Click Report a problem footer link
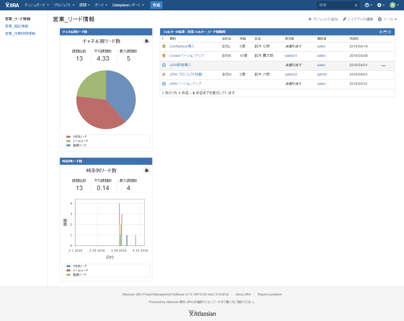 [270, 294]
